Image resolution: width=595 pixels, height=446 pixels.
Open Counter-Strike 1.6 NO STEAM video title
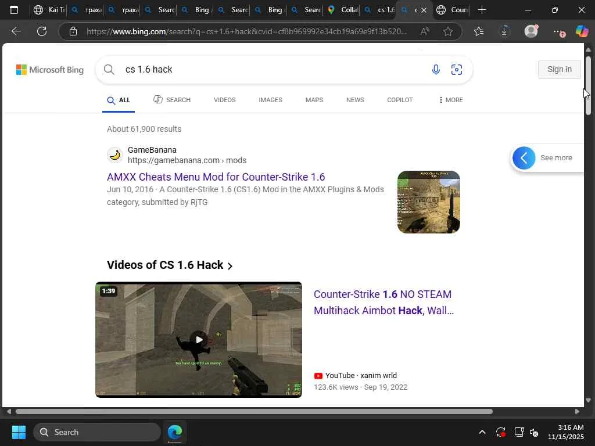[383, 302]
